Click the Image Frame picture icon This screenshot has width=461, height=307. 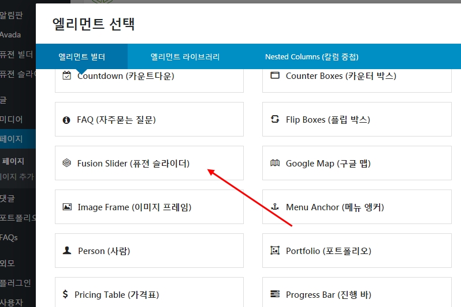click(x=67, y=207)
